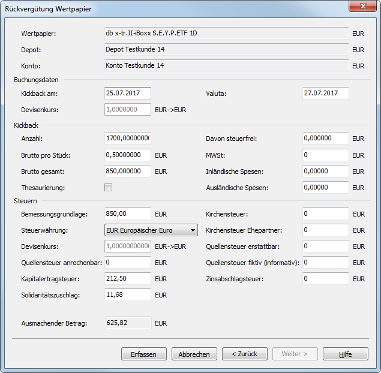Click the Davon steuerfrei field
The width and height of the screenshot is (381, 373).
pos(325,139)
